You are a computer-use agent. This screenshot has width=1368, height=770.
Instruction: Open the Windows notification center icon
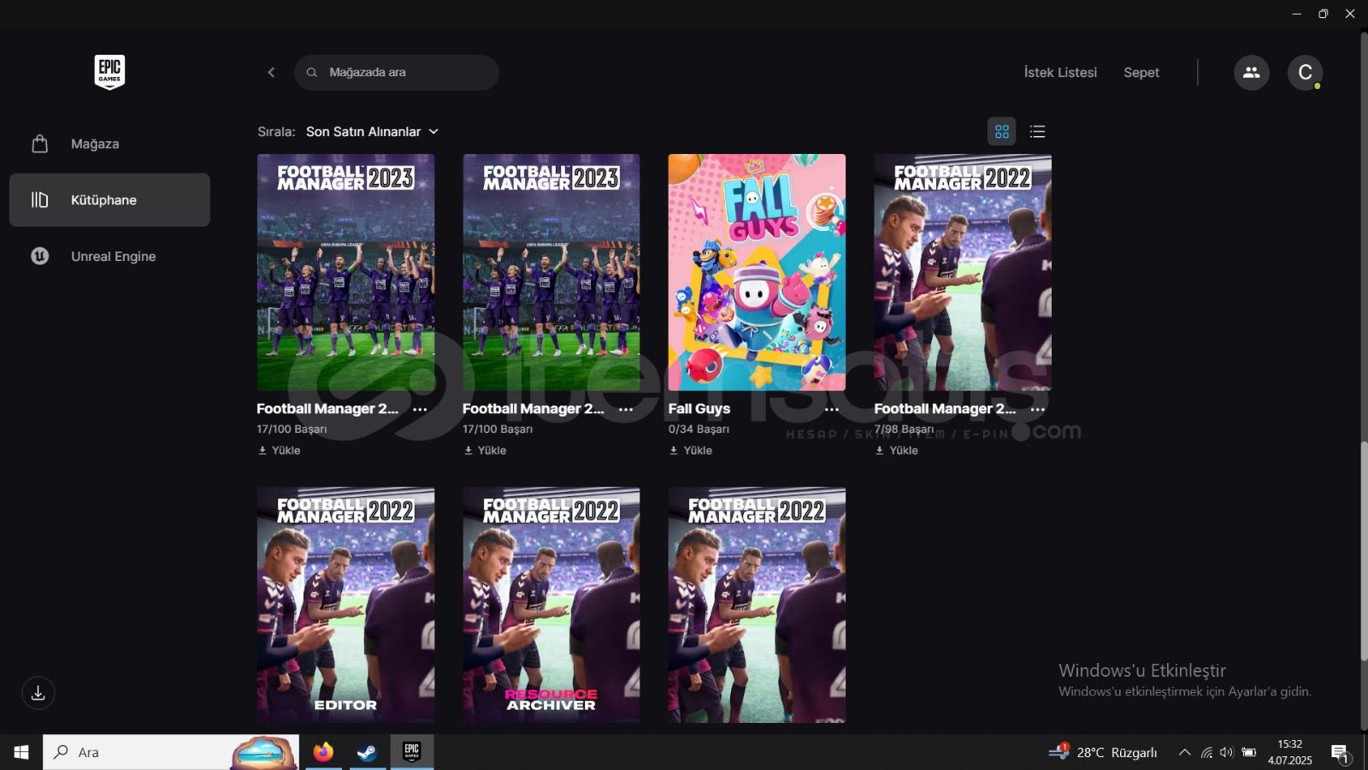click(x=1340, y=753)
